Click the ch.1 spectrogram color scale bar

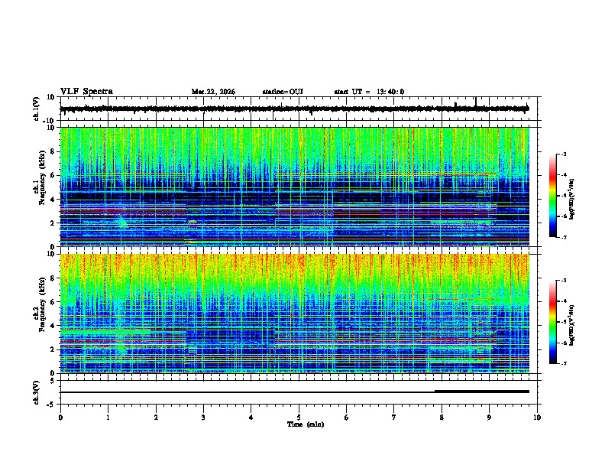(553, 196)
